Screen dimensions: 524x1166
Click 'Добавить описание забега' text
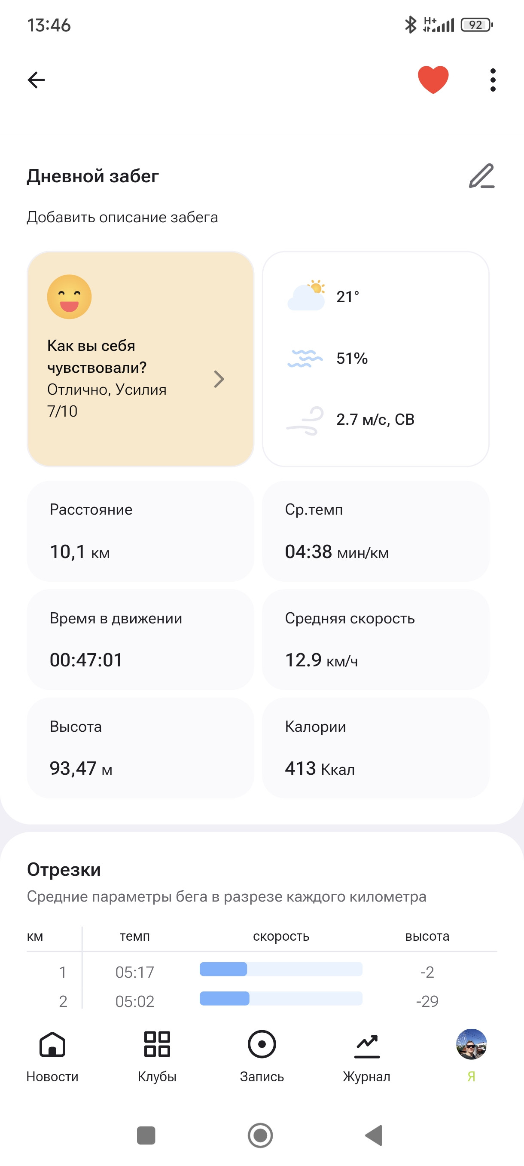coord(122,217)
